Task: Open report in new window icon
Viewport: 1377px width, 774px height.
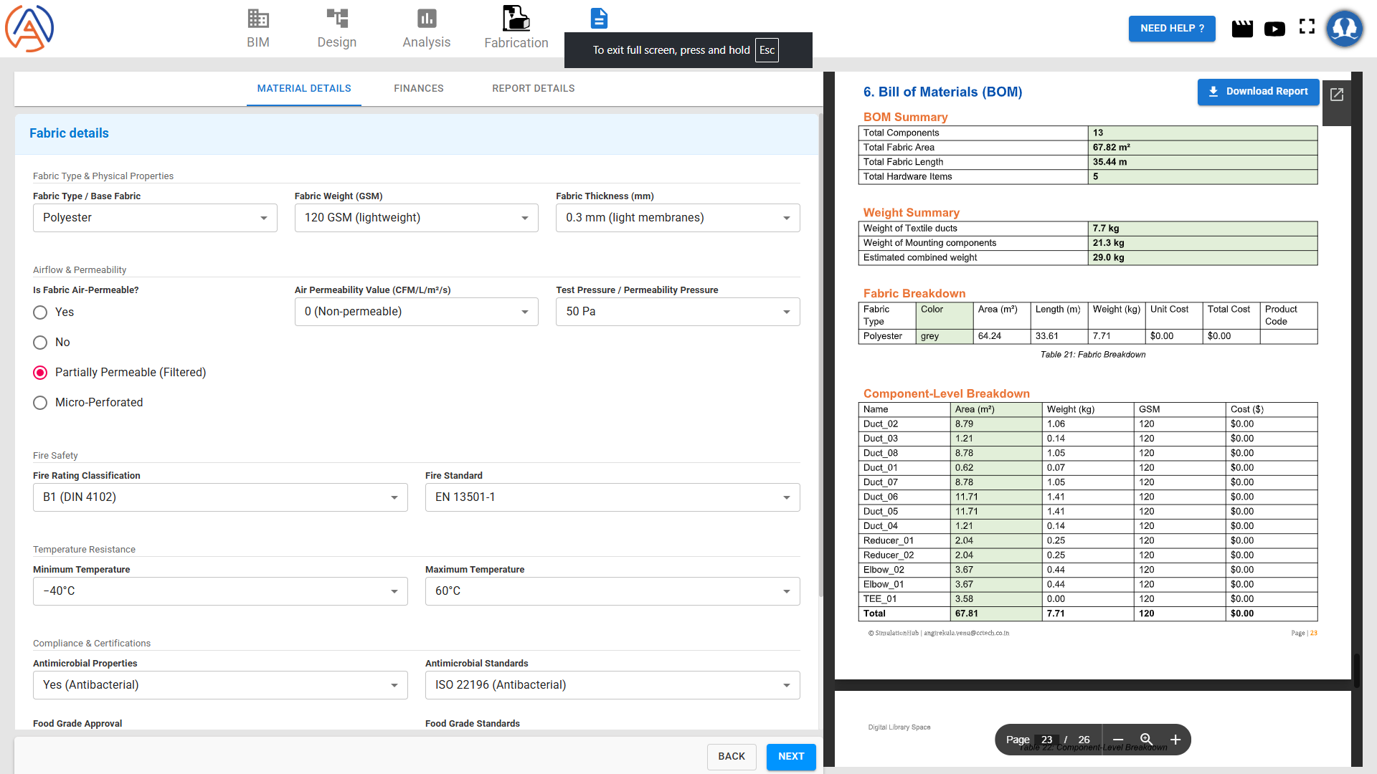Action: pyautogui.click(x=1337, y=95)
